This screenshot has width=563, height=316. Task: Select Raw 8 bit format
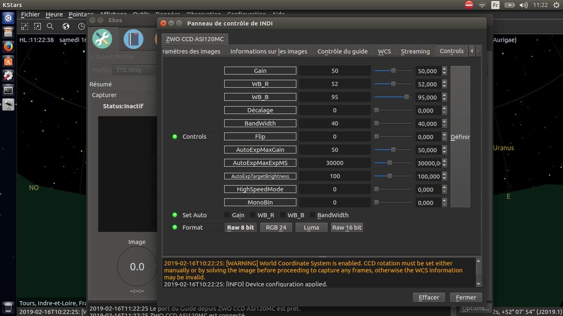241,228
